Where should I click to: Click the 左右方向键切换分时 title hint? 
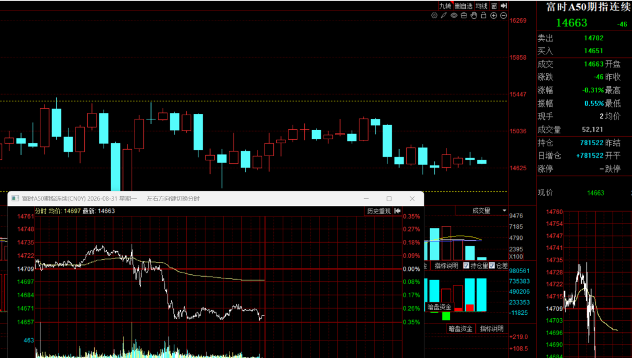(173, 198)
